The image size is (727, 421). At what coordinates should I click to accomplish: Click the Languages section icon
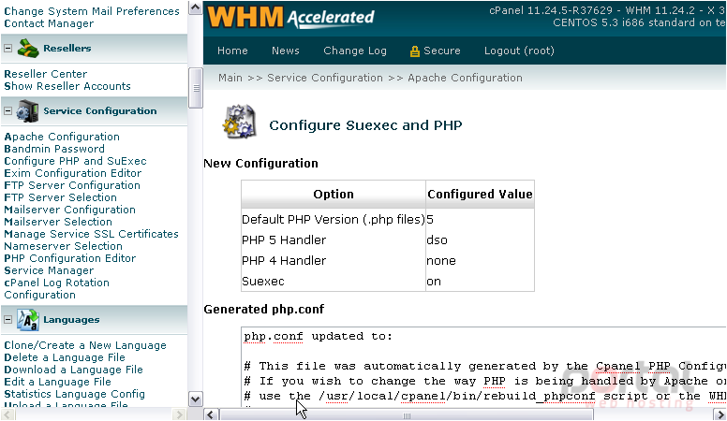point(28,320)
